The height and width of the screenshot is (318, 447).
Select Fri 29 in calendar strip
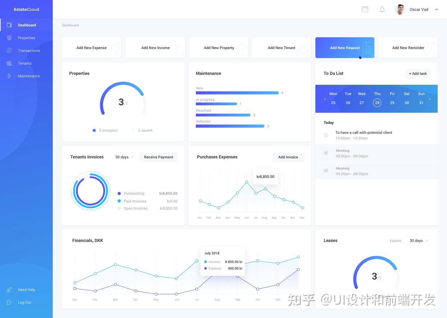392,98
